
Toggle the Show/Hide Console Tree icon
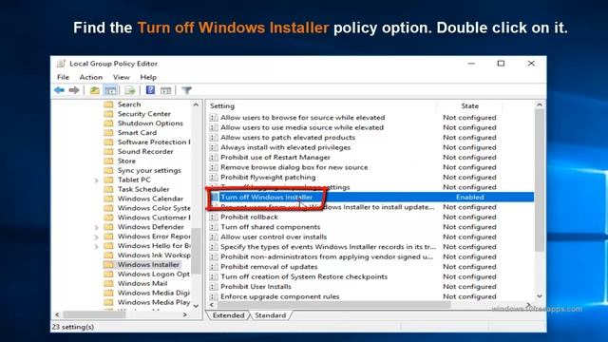pyautogui.click(x=110, y=90)
